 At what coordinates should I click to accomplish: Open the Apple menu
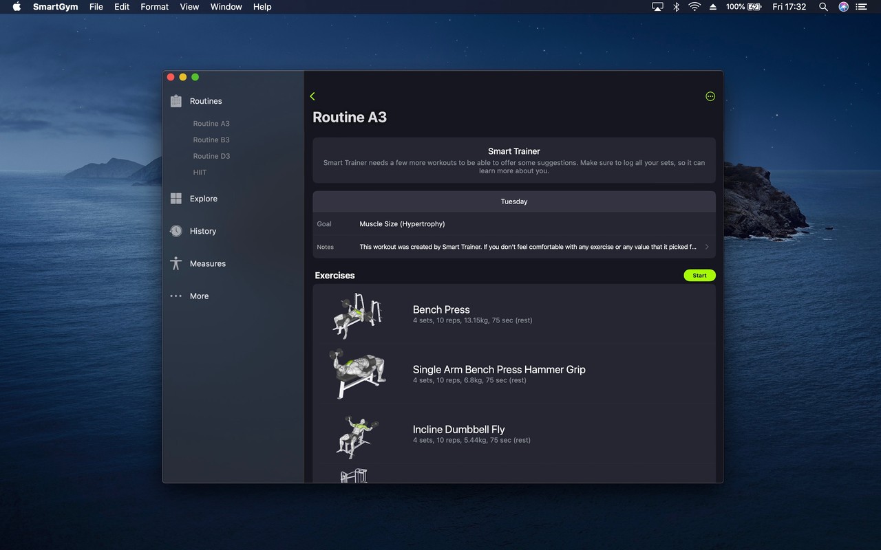[17, 7]
